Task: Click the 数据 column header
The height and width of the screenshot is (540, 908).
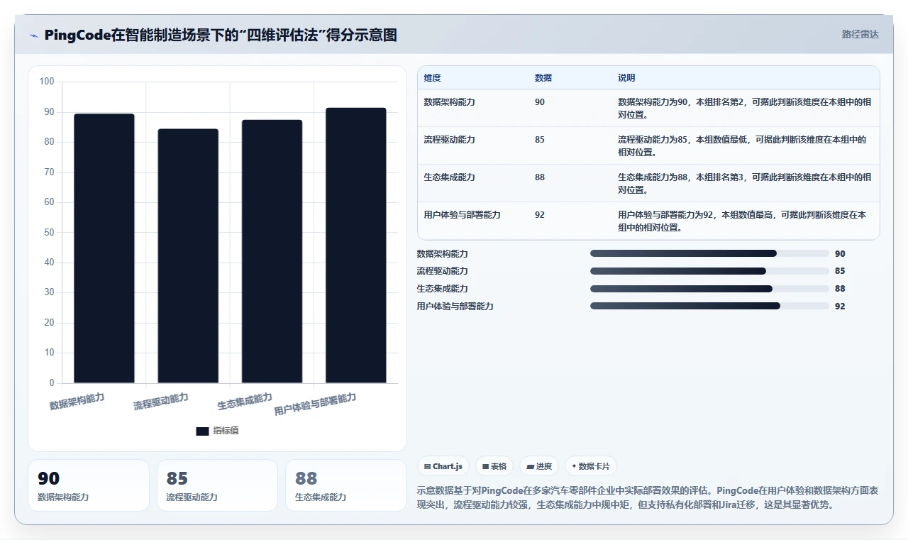Action: tap(543, 77)
